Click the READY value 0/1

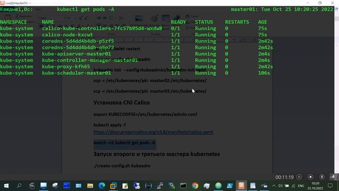pyautogui.click(x=175, y=28)
